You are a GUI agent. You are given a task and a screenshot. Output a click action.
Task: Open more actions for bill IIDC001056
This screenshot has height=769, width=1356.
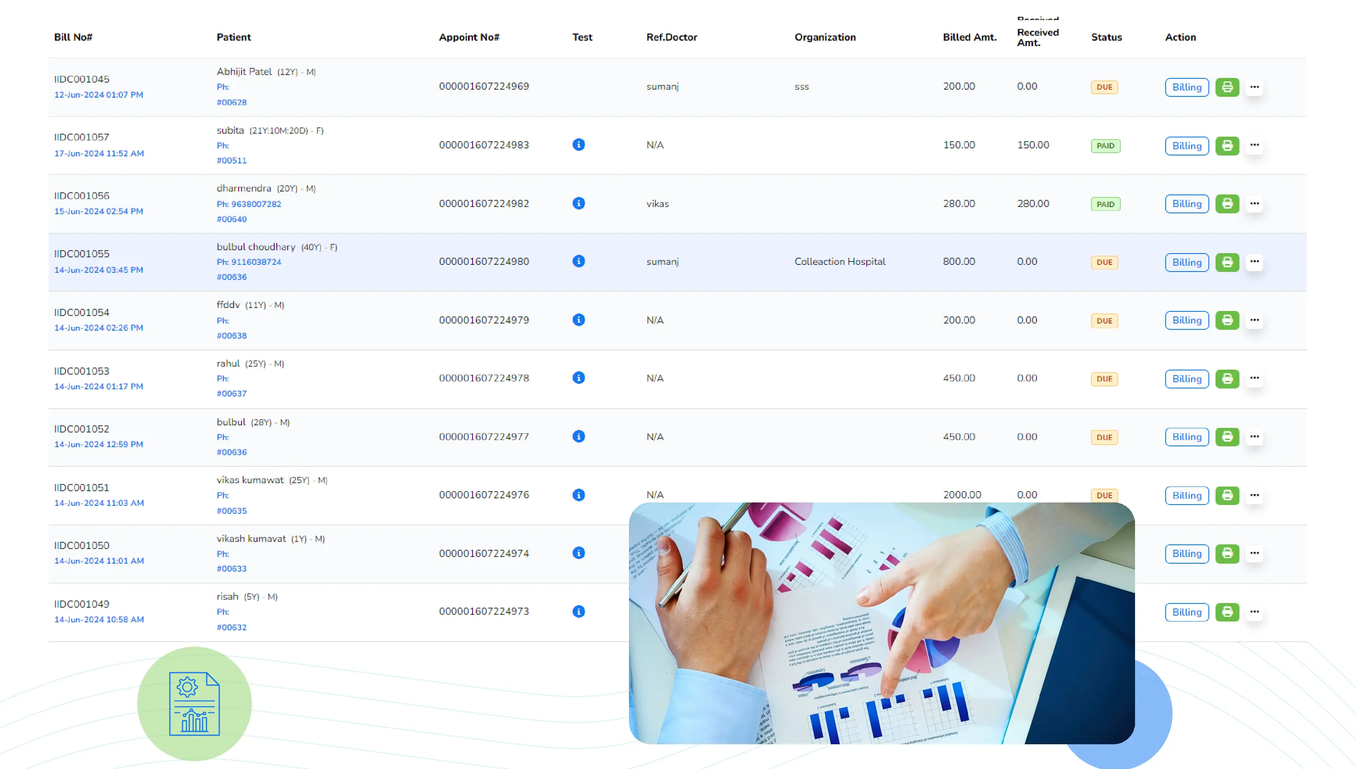pos(1255,203)
